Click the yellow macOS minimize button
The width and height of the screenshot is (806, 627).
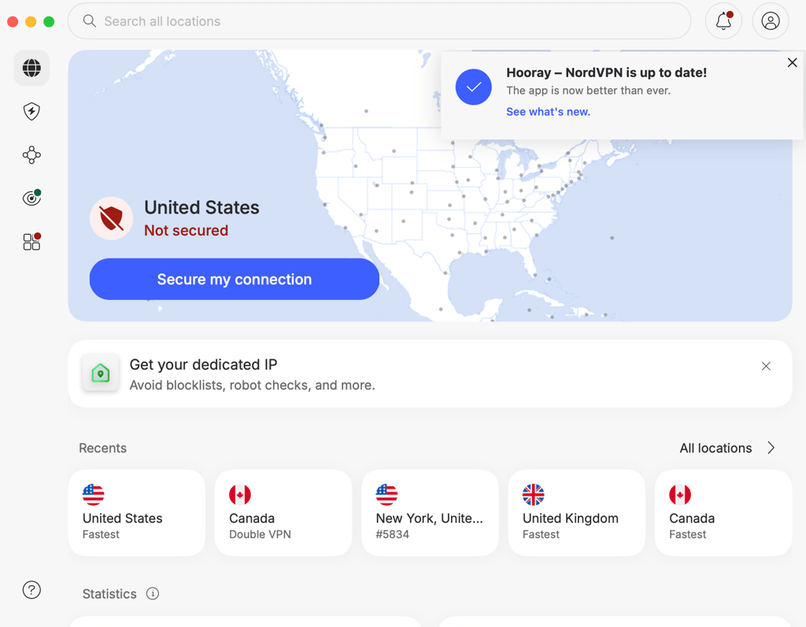click(x=31, y=21)
